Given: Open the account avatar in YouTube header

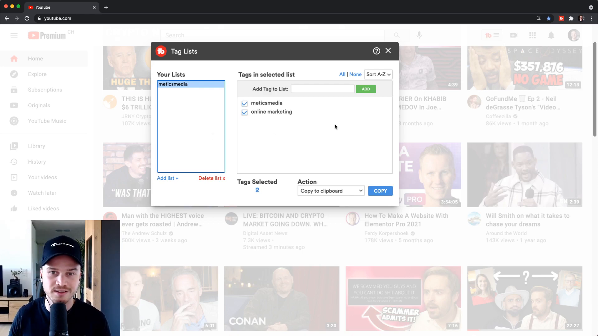Looking at the screenshot, I should pyautogui.click(x=574, y=35).
